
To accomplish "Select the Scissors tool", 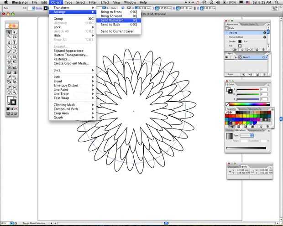I will pyautogui.click(x=15, y=87).
